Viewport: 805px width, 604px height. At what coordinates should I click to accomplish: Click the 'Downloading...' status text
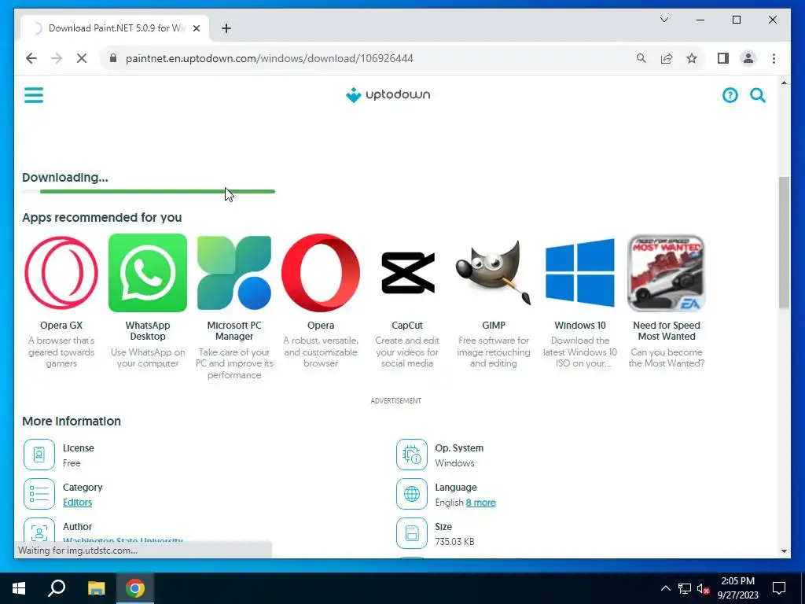[x=65, y=178]
